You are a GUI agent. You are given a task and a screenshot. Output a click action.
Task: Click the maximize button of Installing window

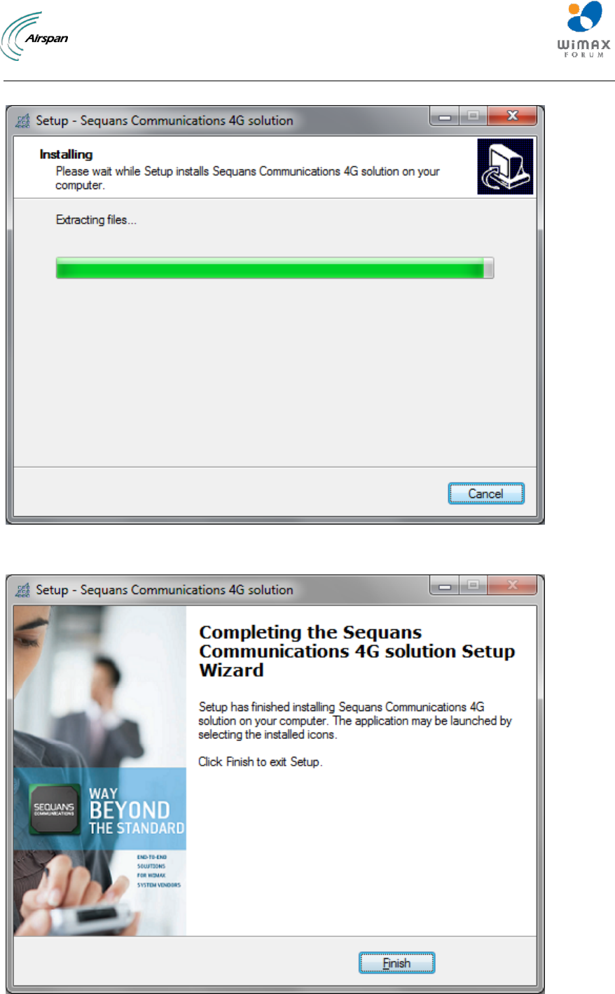(x=474, y=116)
